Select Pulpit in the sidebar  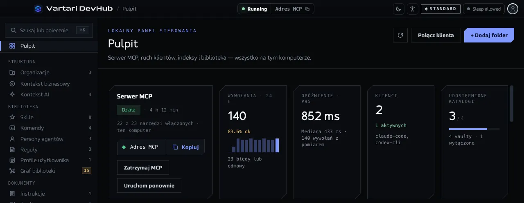click(49, 46)
